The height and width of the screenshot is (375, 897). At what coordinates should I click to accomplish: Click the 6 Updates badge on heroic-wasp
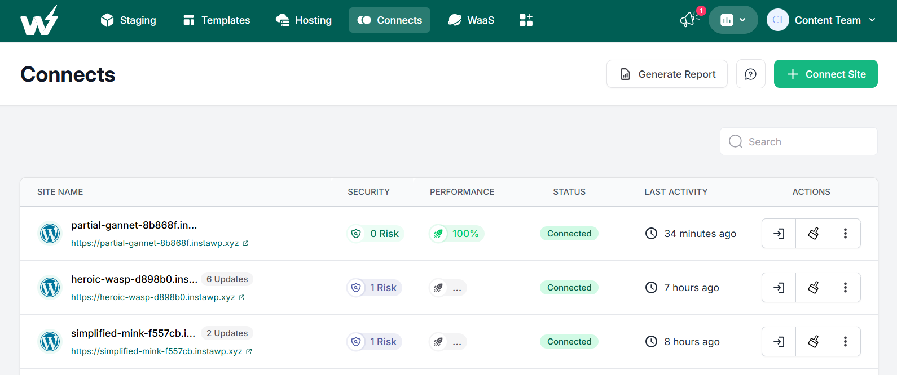tap(227, 279)
